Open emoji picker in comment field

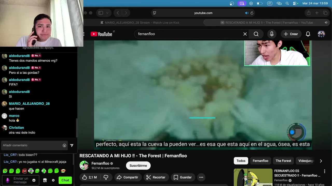pyautogui.click(x=64, y=145)
